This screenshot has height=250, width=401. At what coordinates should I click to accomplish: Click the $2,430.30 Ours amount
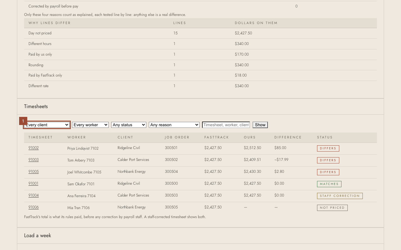(253, 172)
